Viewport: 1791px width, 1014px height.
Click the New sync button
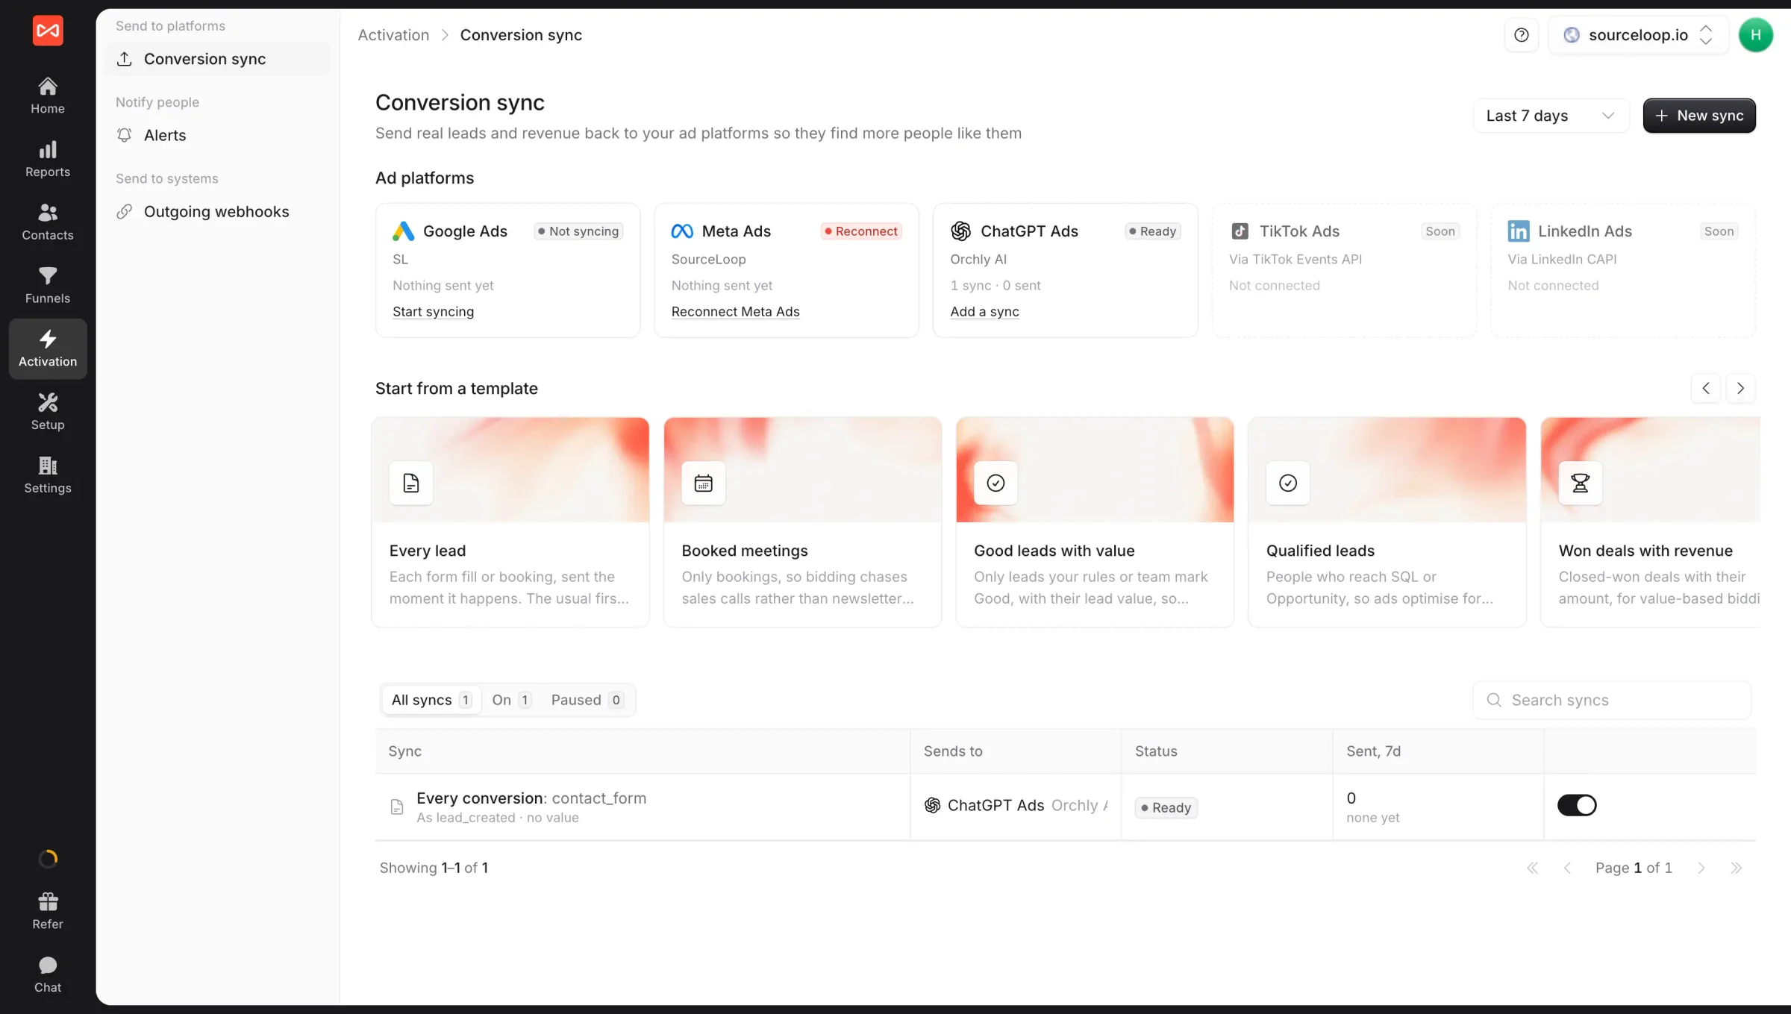pos(1698,116)
